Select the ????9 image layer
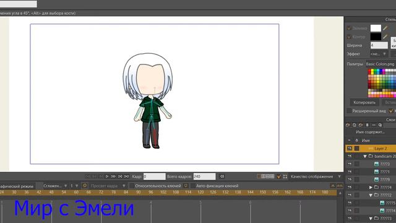Image resolution: width=396 pixels, height=223 pixels. [x=385, y=180]
